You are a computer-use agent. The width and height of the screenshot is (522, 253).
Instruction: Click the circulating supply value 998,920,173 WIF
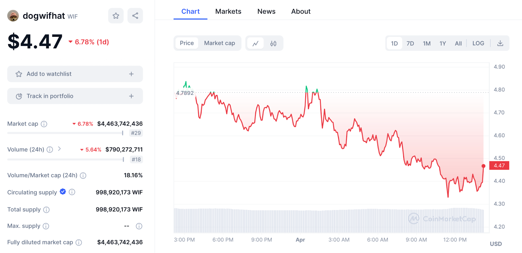(119, 192)
